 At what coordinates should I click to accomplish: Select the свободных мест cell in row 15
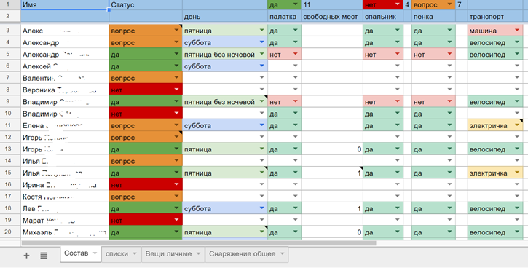tap(332, 173)
